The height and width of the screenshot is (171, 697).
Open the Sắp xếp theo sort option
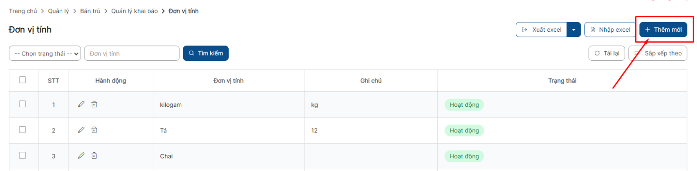[658, 53]
